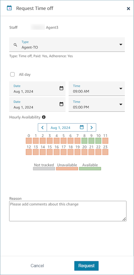Click the Not tracked legend swatch
The image size is (134, 275).
click(x=44, y=169)
